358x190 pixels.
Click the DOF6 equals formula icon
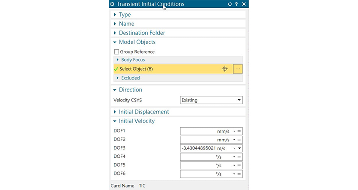pos(239,174)
